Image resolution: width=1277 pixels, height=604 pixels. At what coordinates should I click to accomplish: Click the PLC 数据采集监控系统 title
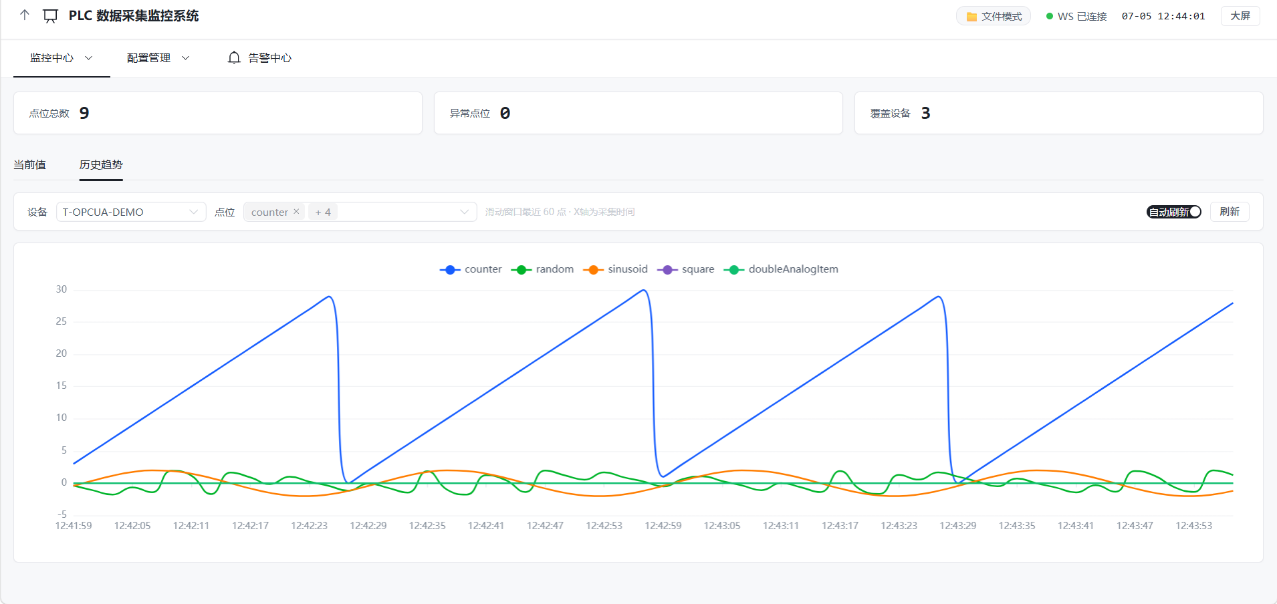pos(134,16)
